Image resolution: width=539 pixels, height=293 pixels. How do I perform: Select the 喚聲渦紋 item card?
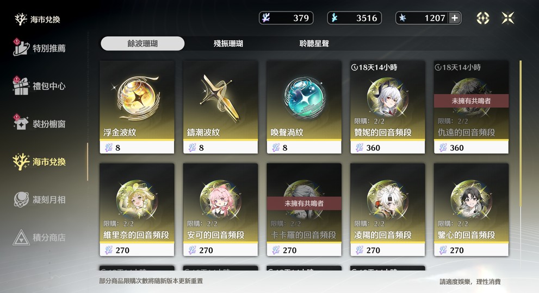304,107
